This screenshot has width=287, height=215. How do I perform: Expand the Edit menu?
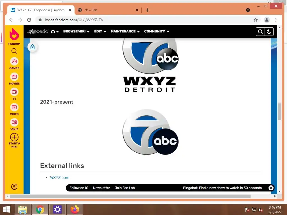[x=100, y=31]
